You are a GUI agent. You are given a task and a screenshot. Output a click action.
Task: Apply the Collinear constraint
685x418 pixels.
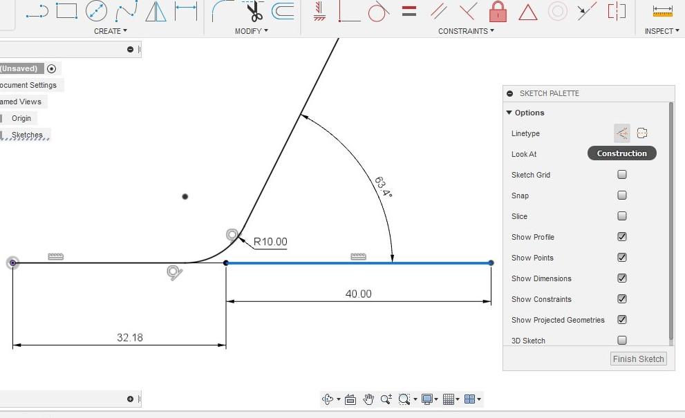coord(587,11)
